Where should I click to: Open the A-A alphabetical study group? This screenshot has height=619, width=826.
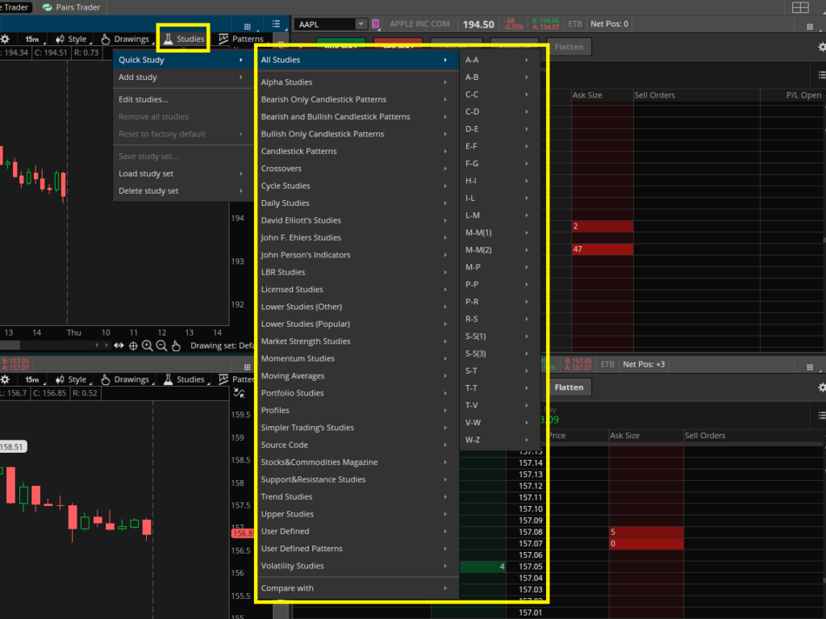tap(499, 60)
